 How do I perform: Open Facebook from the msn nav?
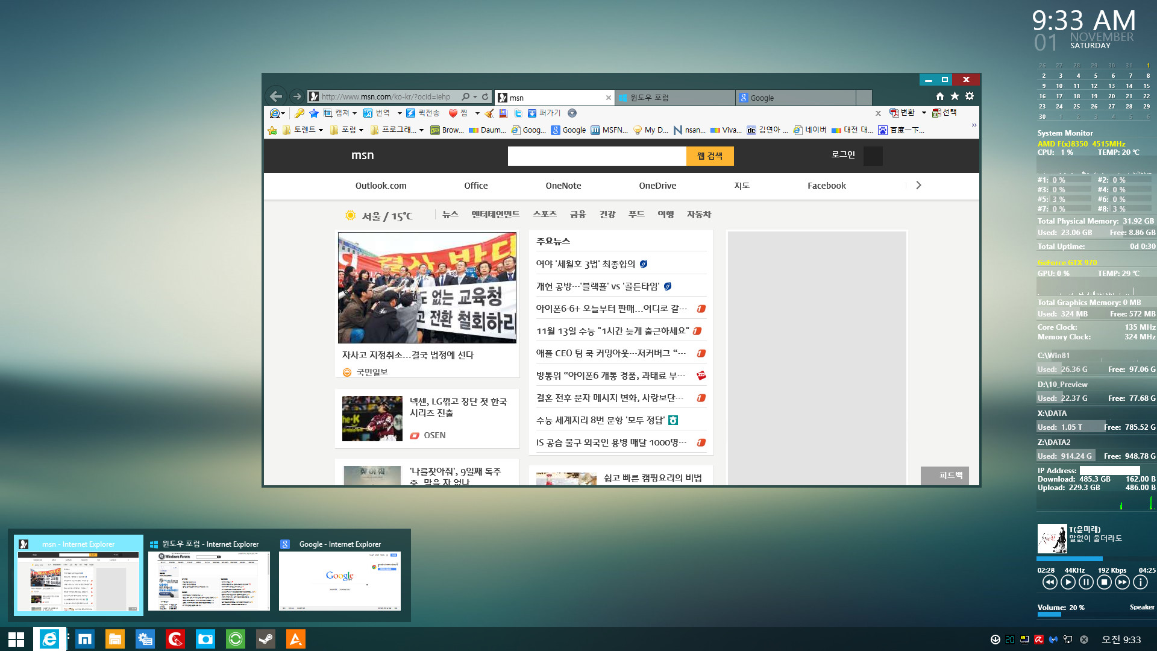(827, 186)
